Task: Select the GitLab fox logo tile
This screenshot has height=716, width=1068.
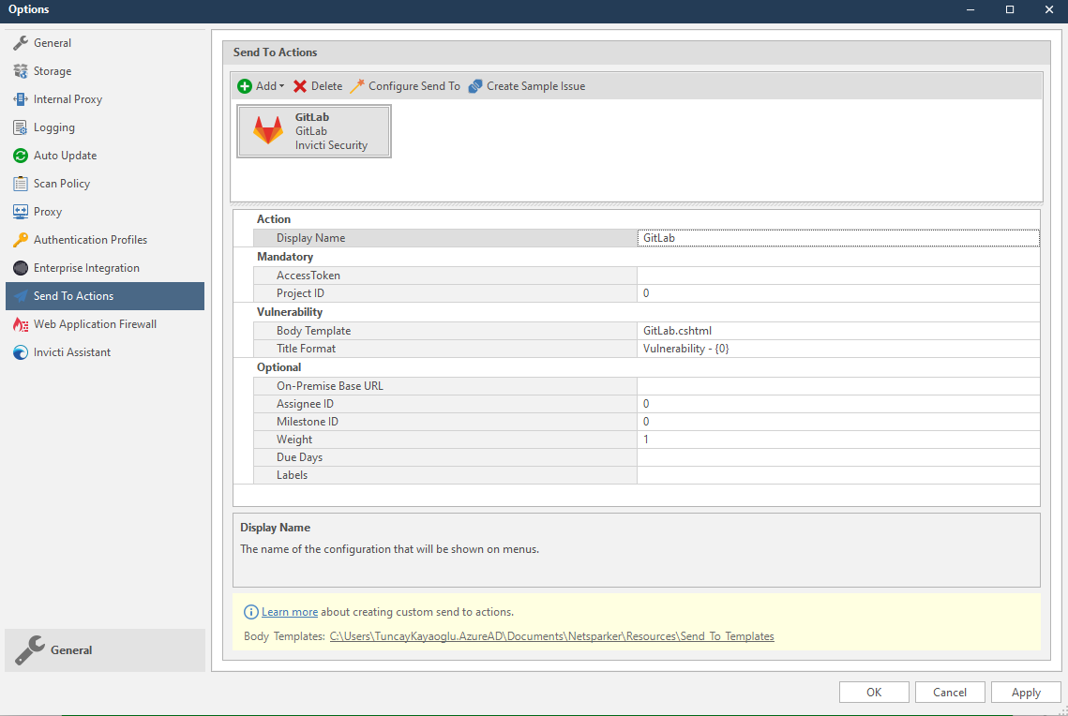Action: coord(268,131)
